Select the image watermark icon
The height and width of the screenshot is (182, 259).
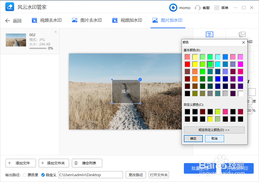[x=242, y=34]
